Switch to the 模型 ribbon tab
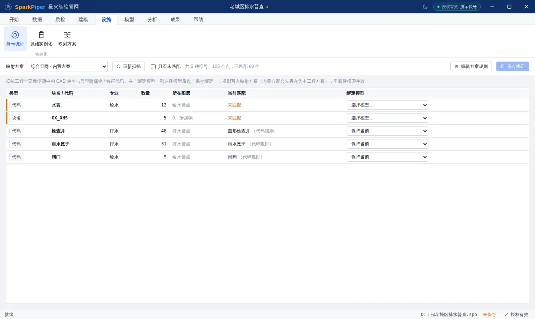 click(129, 20)
